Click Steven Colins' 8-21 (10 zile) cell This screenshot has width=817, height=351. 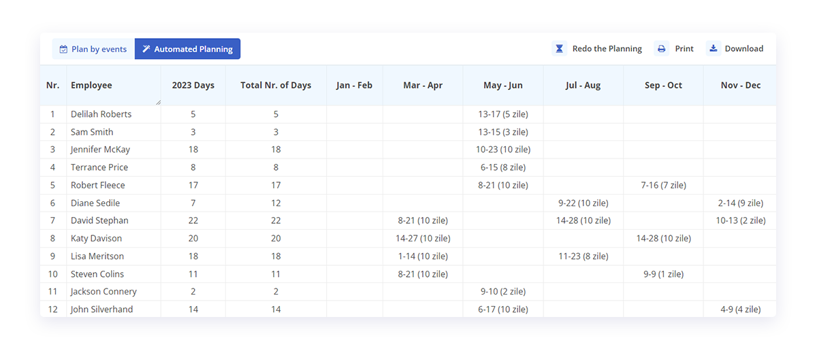[423, 273]
